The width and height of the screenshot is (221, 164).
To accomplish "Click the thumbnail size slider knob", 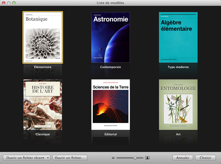I will pyautogui.click(x=135, y=158).
